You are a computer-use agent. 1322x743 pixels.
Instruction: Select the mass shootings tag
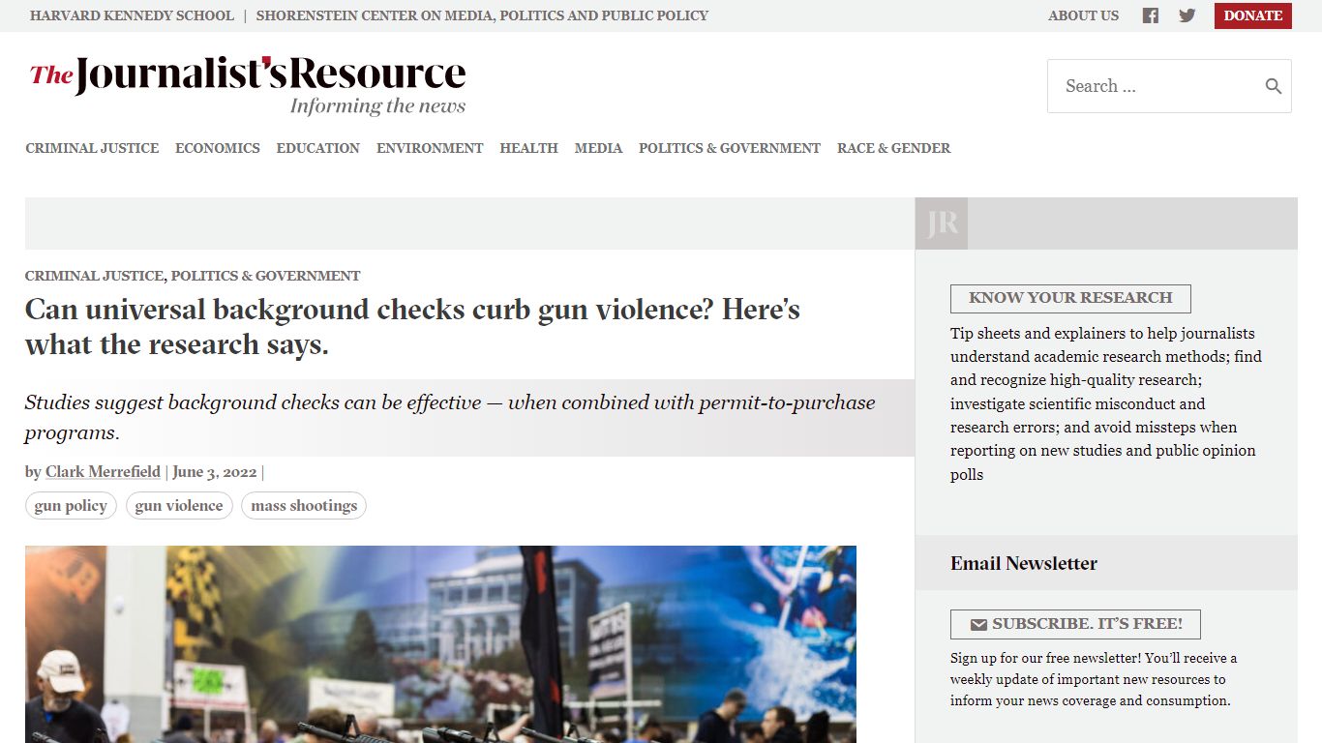click(304, 506)
